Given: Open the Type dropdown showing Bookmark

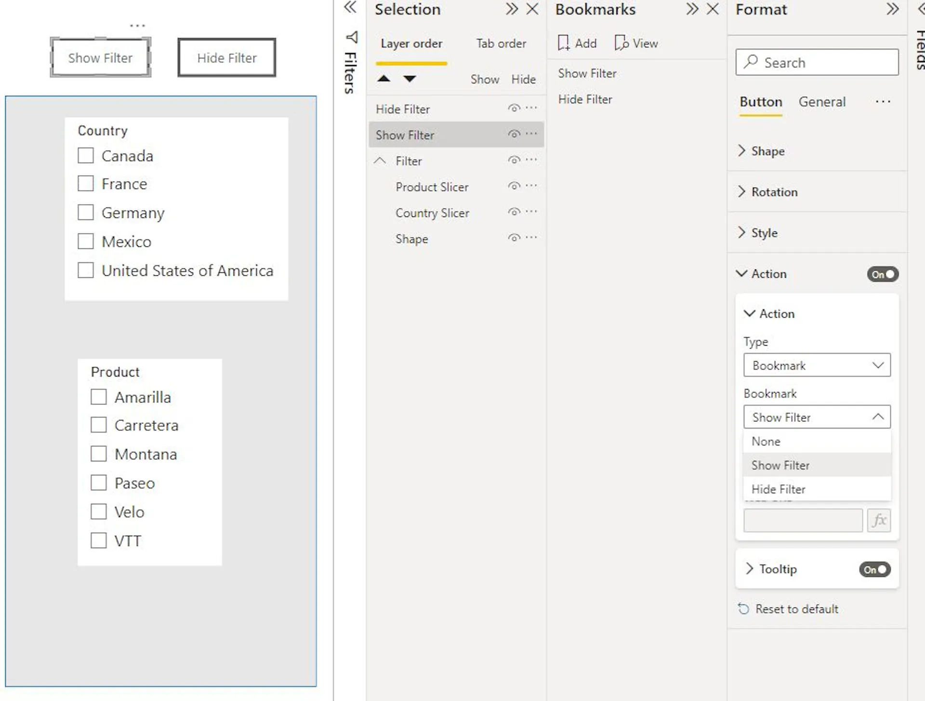Looking at the screenshot, I should coord(817,365).
